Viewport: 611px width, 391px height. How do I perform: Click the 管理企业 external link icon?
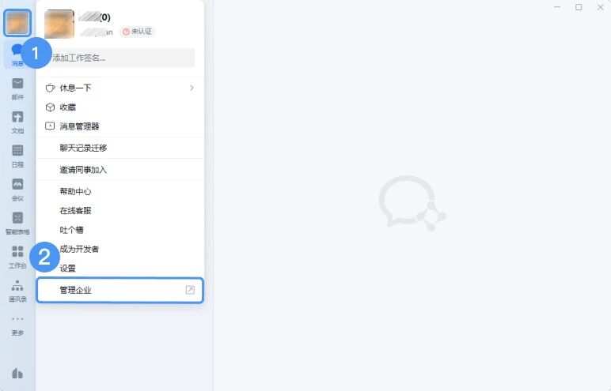(190, 290)
